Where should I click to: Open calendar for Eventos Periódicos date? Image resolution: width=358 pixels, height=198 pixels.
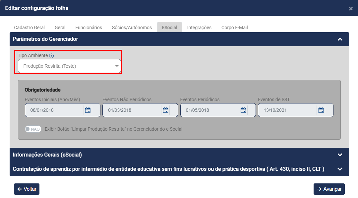[x=243, y=110]
